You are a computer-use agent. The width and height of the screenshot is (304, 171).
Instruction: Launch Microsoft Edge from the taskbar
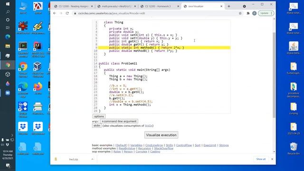(8, 37)
